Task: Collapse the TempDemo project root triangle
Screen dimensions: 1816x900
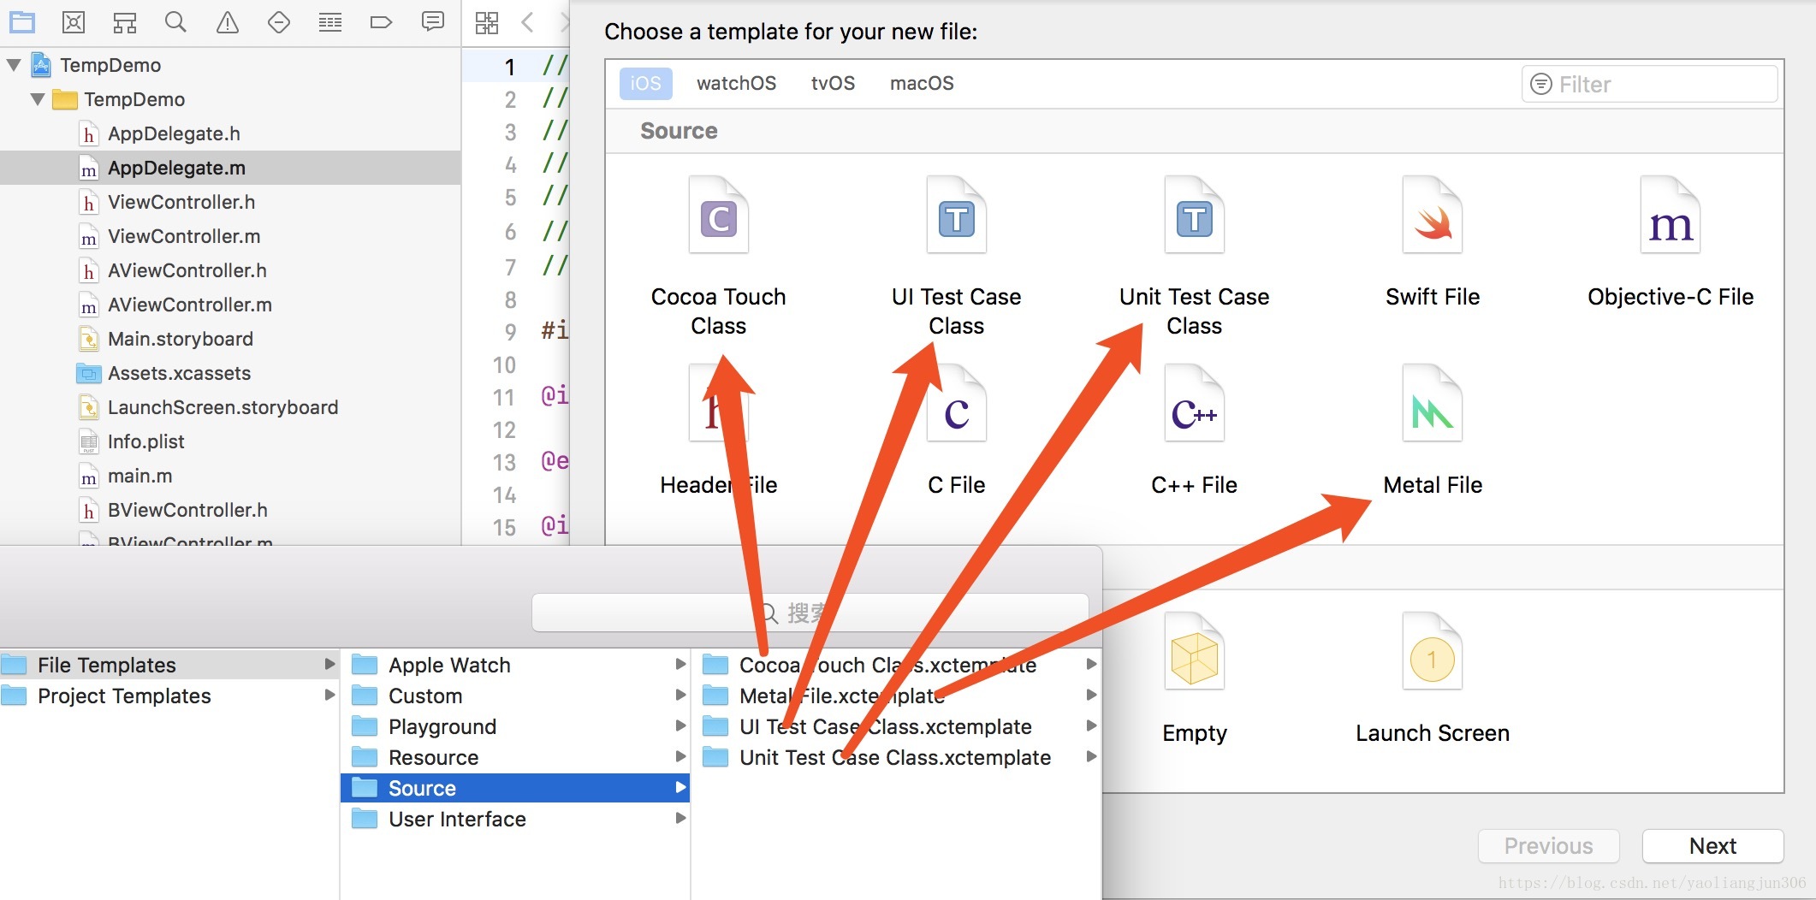Action: point(14,64)
